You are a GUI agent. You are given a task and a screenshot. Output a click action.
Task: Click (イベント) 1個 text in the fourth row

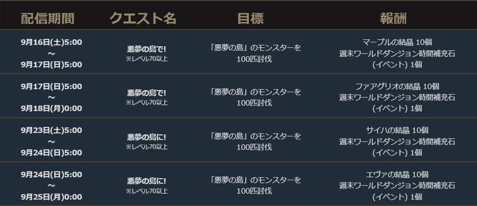click(397, 196)
